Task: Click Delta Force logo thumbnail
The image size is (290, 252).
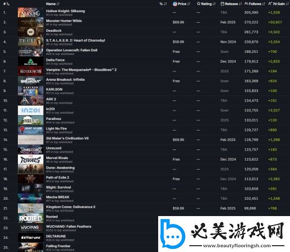Action: (31, 61)
